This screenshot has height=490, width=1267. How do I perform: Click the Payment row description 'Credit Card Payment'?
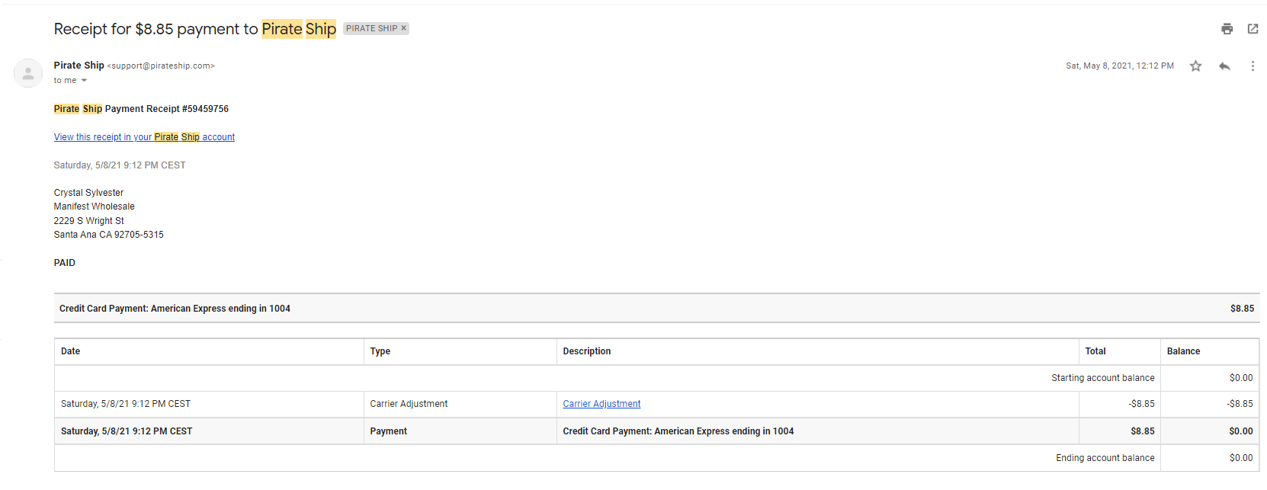[x=678, y=431]
